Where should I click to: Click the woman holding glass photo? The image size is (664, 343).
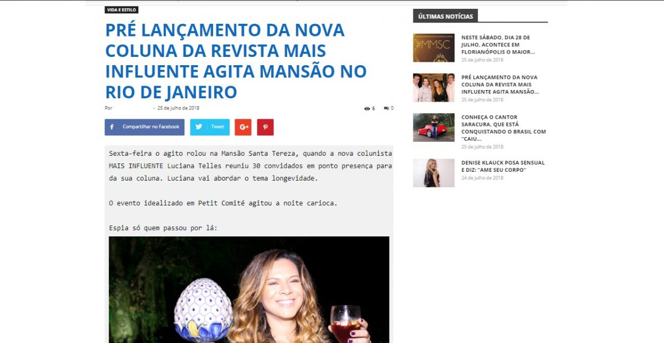coord(249,289)
